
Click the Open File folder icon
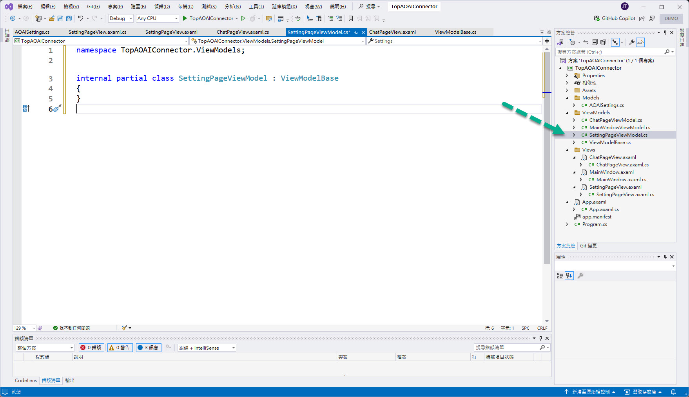(51, 18)
